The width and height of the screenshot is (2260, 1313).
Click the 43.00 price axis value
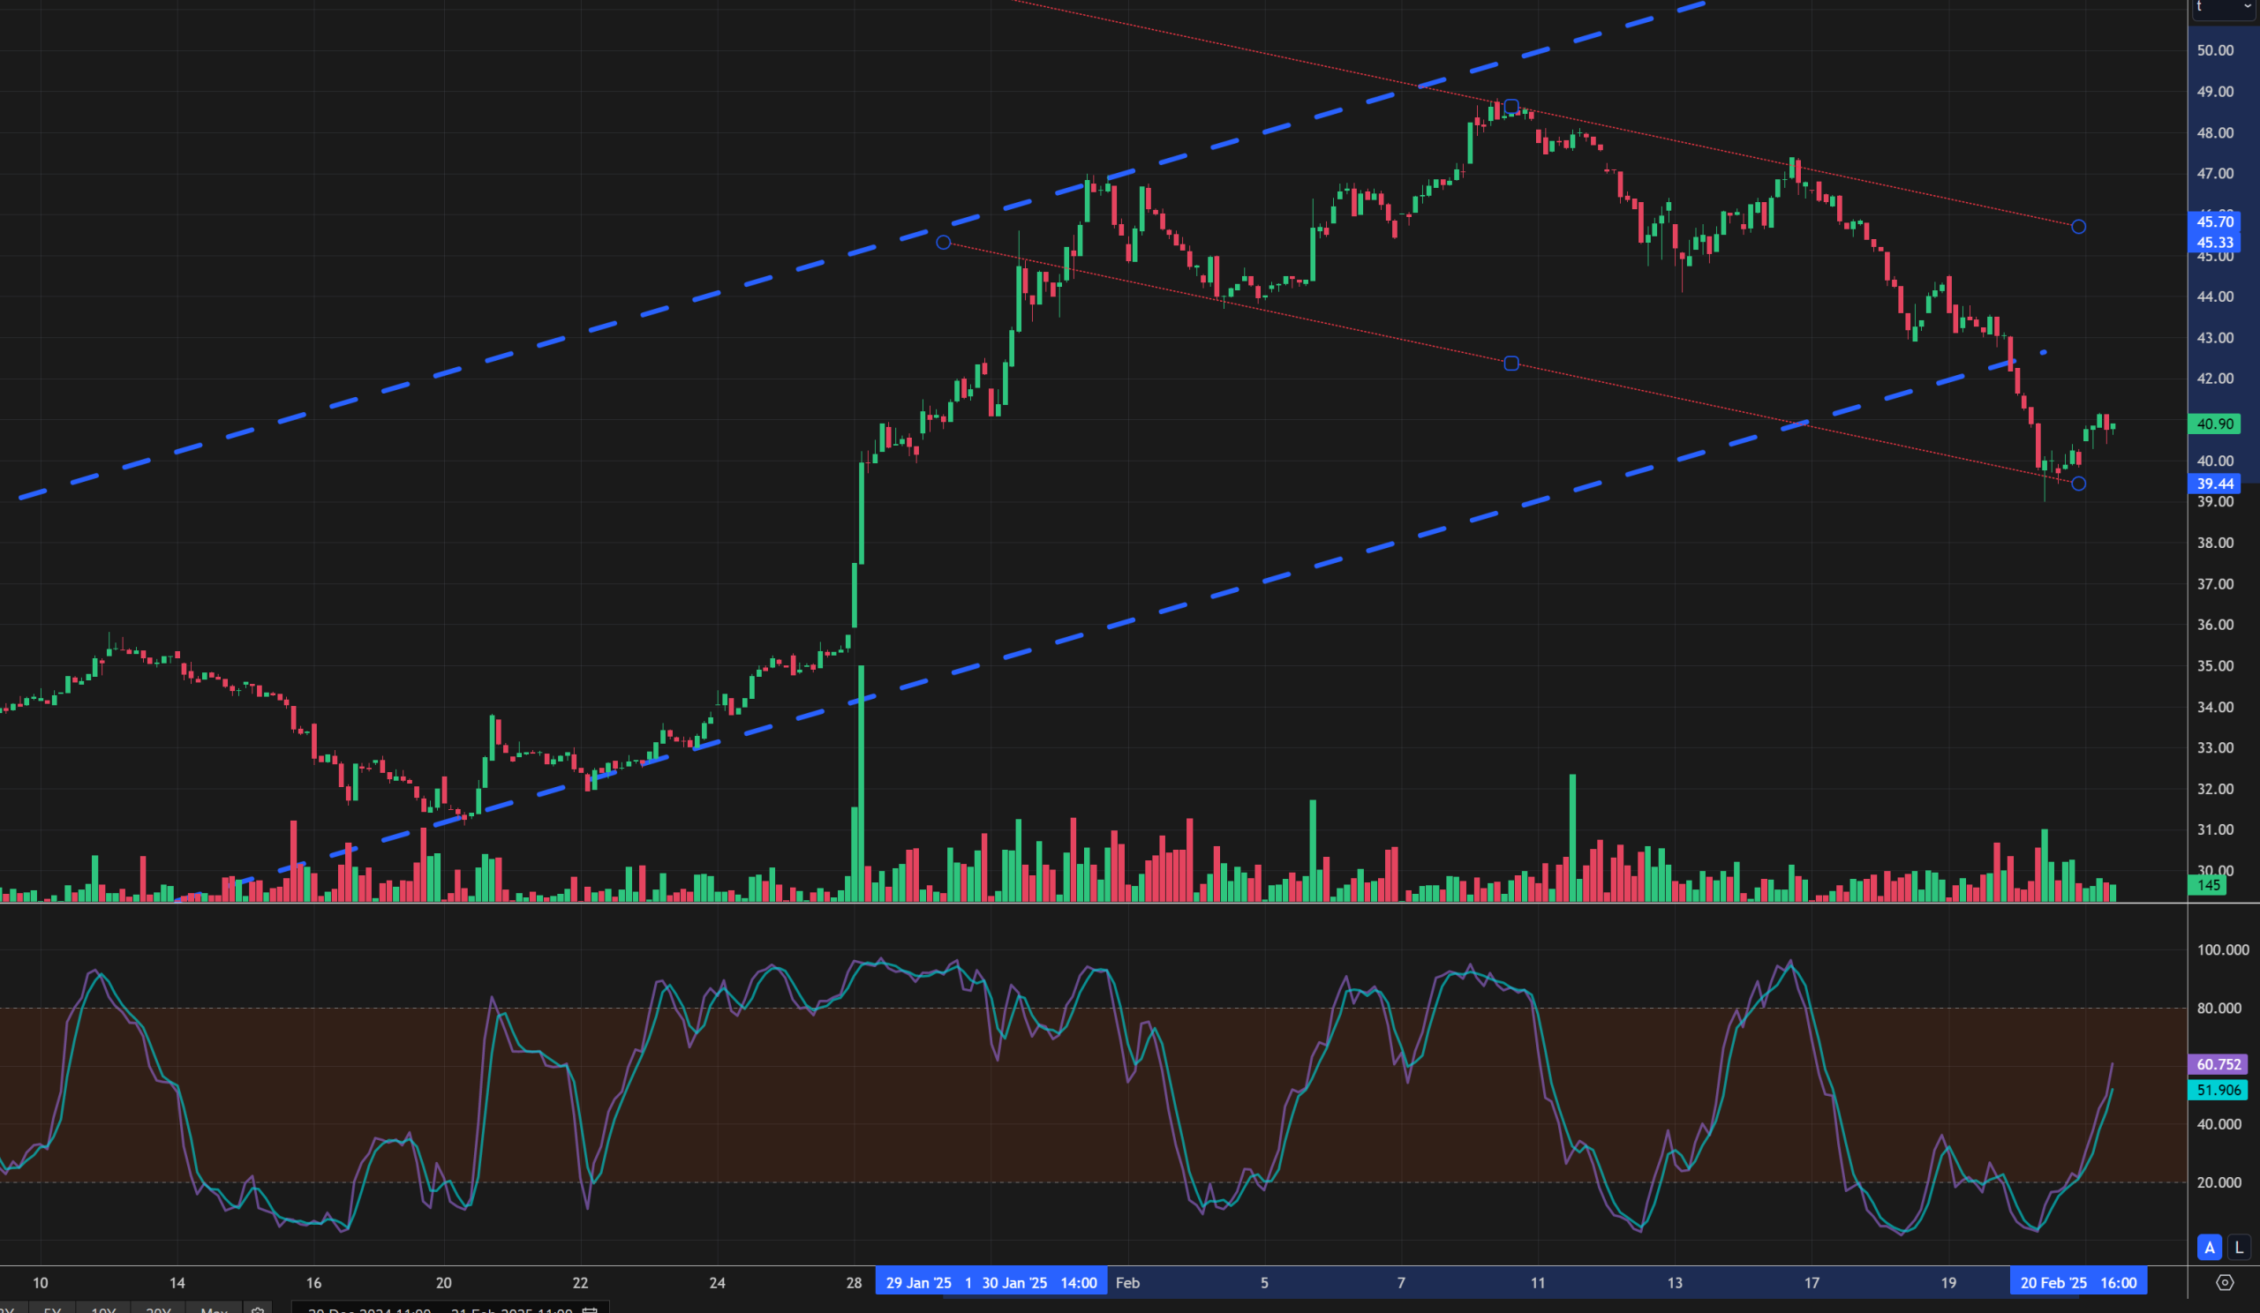point(2214,338)
